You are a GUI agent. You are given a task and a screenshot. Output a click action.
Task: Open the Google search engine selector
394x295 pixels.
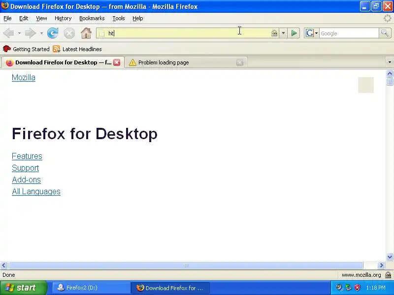[312, 33]
